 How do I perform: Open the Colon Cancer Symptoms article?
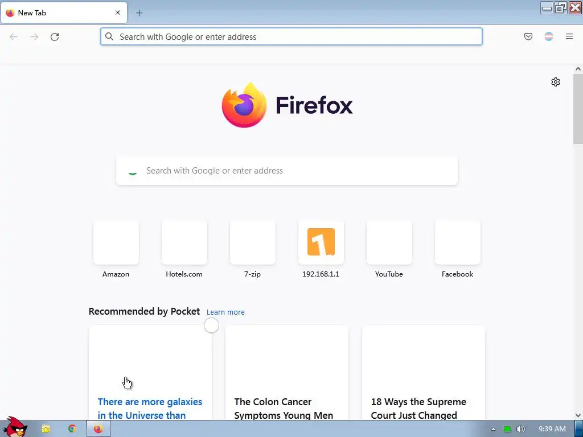pyautogui.click(x=287, y=373)
